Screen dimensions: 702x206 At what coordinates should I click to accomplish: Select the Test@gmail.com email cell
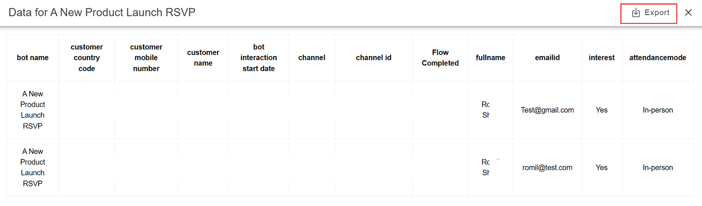point(547,110)
